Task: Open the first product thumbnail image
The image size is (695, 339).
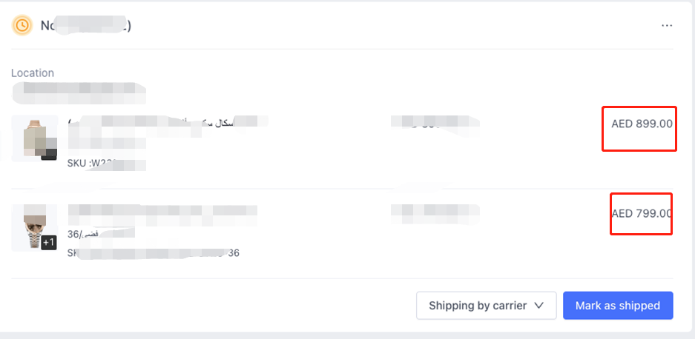Action: pyautogui.click(x=35, y=138)
